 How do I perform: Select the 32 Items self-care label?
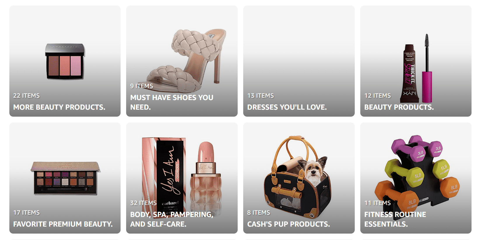coord(143,203)
